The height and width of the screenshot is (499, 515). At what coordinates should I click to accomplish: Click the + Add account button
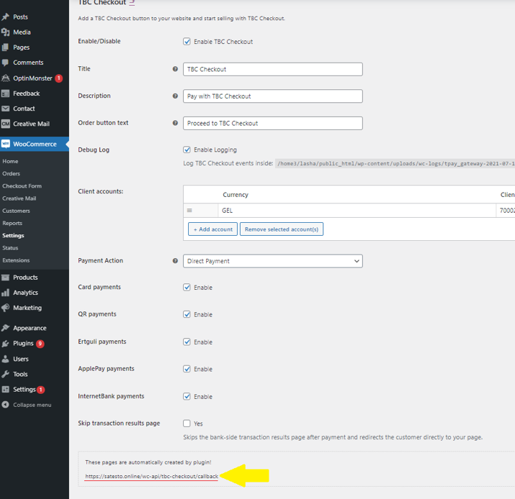[x=213, y=229]
